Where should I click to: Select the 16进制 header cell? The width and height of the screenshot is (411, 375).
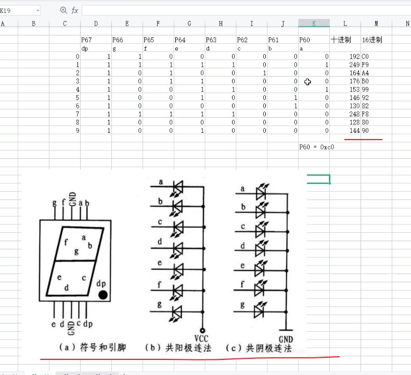376,40
